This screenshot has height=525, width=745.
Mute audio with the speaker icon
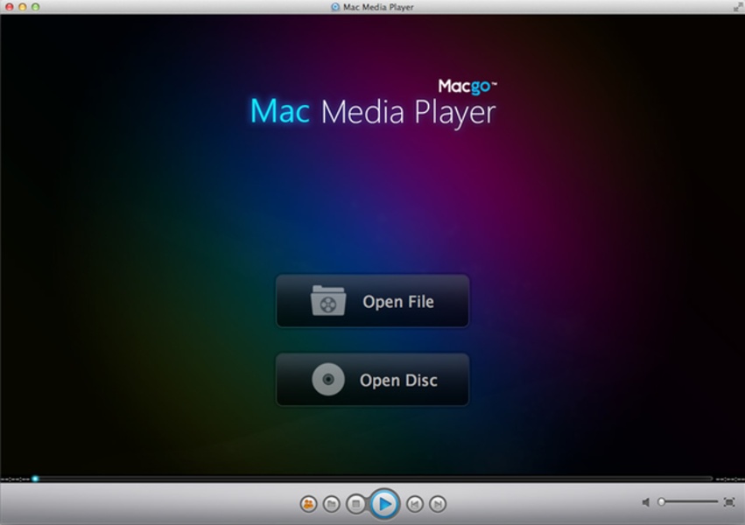[646, 502]
